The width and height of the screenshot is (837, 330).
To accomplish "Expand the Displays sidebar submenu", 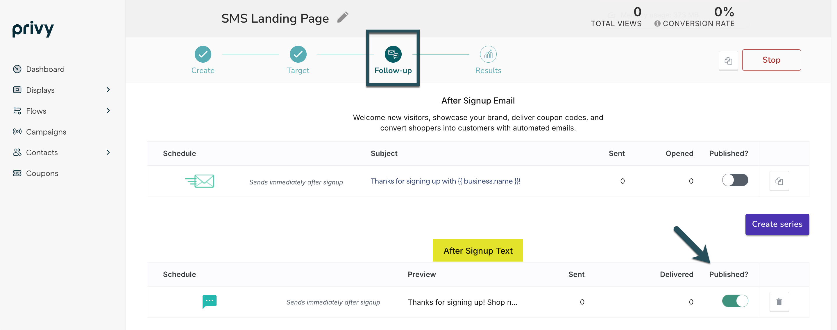I will 108,90.
